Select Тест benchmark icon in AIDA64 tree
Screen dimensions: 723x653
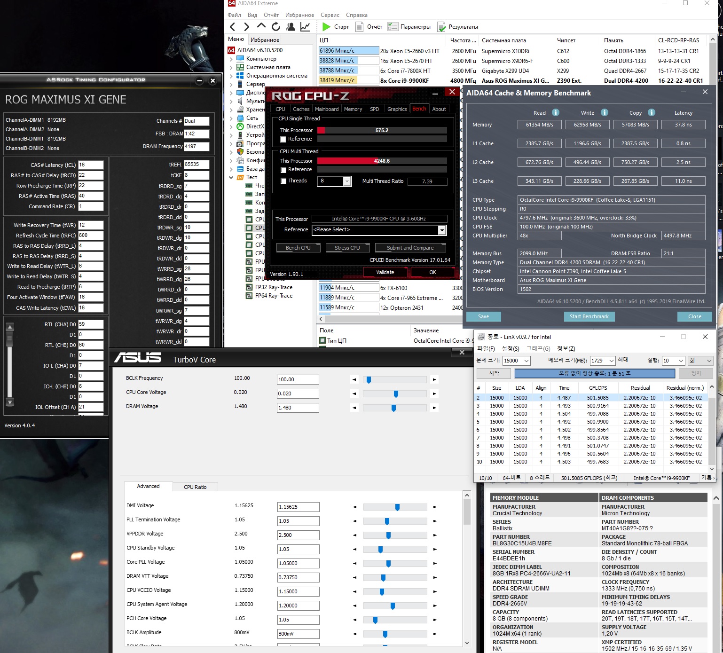coord(240,177)
